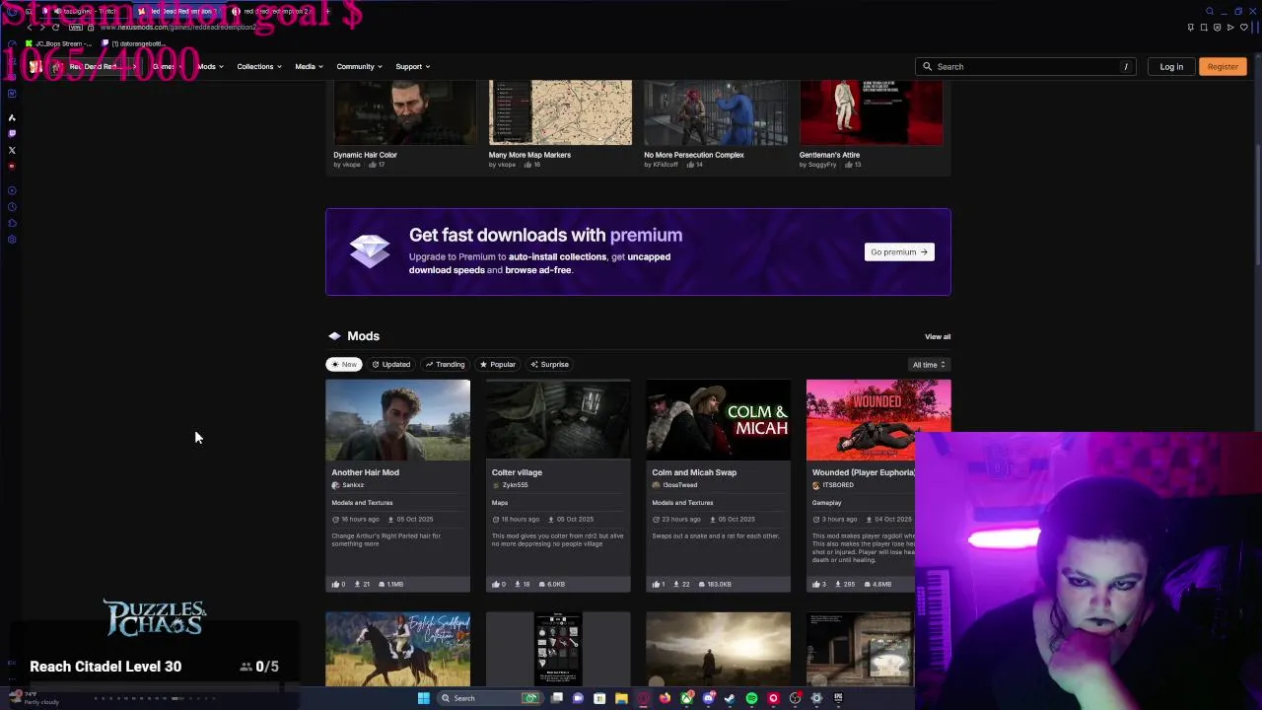Open the Another Hair Mod thumbnail image
Viewport: 1262px width, 710px height.
coord(397,420)
